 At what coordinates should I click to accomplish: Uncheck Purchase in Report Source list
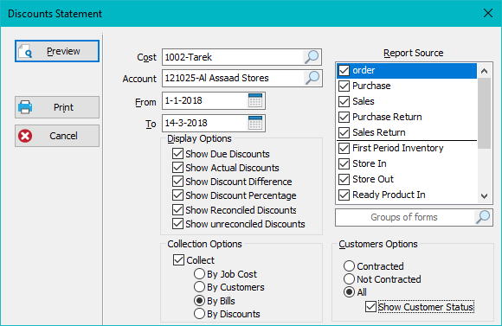pyautogui.click(x=344, y=86)
